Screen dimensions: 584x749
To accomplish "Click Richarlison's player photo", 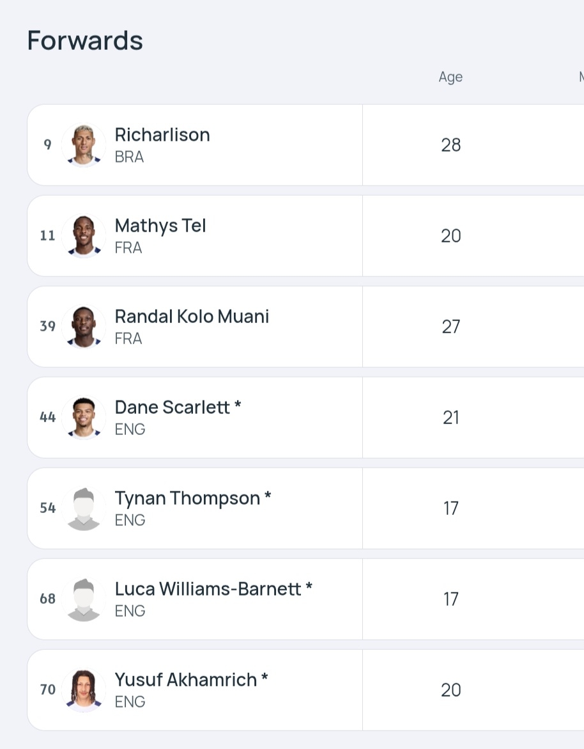I will point(84,145).
